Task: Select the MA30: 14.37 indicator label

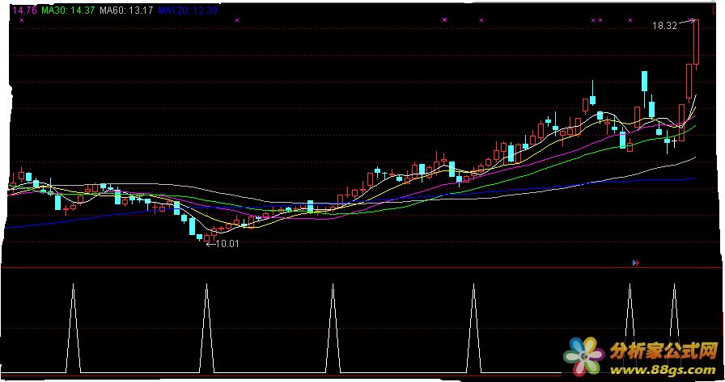Action: click(x=69, y=10)
